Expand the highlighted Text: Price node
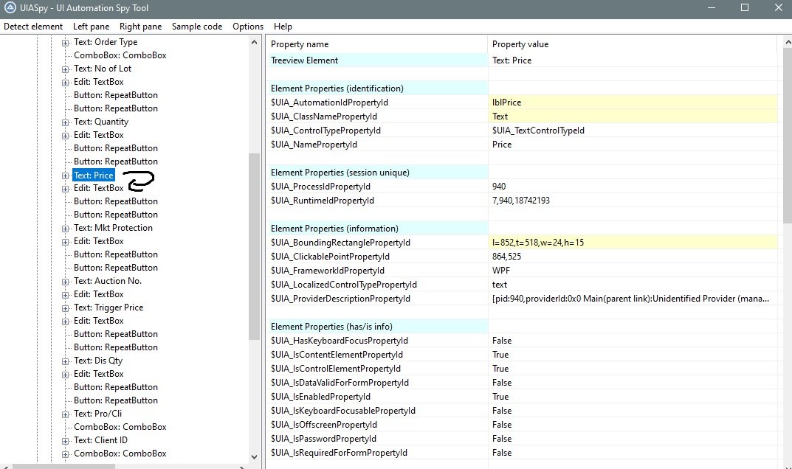This screenshot has height=469, width=792. pos(65,176)
